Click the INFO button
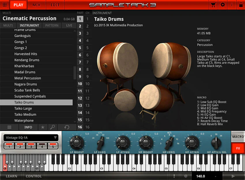 (28, 127)
